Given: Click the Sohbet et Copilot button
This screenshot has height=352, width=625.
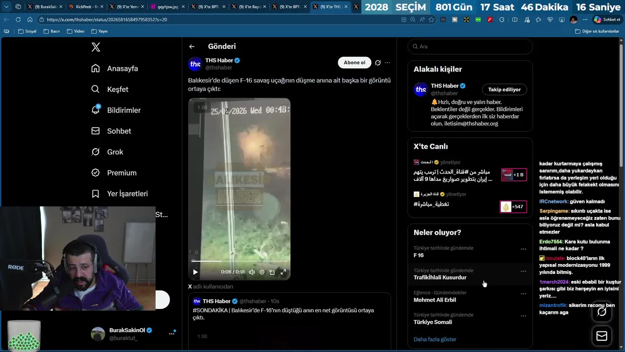Looking at the screenshot, I should (606, 20).
